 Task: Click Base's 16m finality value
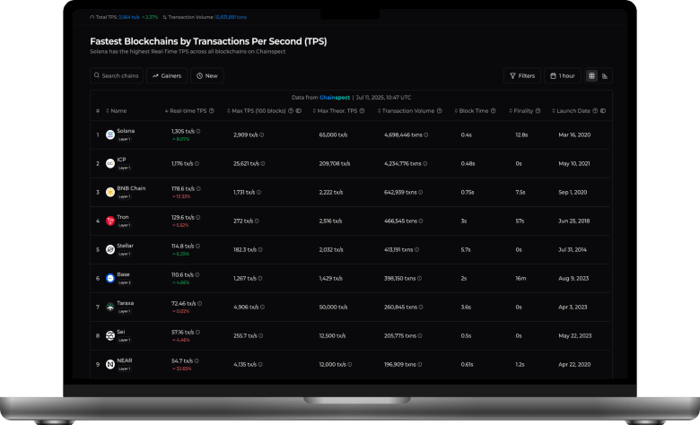(x=521, y=278)
